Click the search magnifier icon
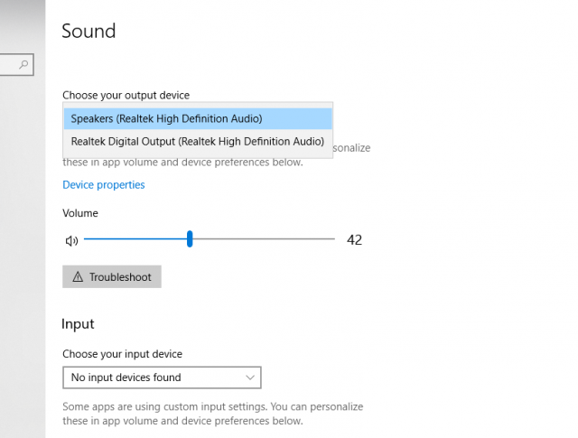 23,64
